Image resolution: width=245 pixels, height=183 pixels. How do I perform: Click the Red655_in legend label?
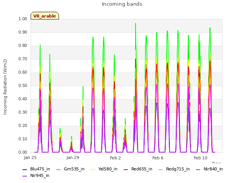click(142, 169)
